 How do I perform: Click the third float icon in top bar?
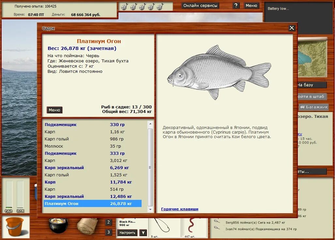pos(142,7)
